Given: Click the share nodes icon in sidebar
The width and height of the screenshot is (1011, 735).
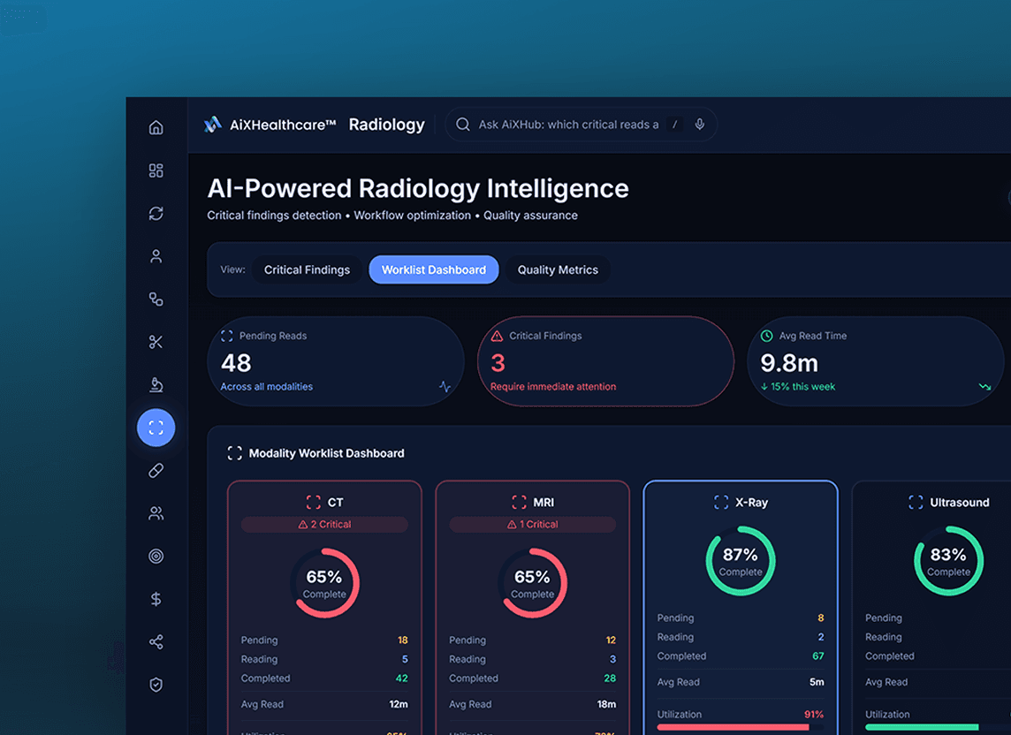Looking at the screenshot, I should [x=156, y=641].
